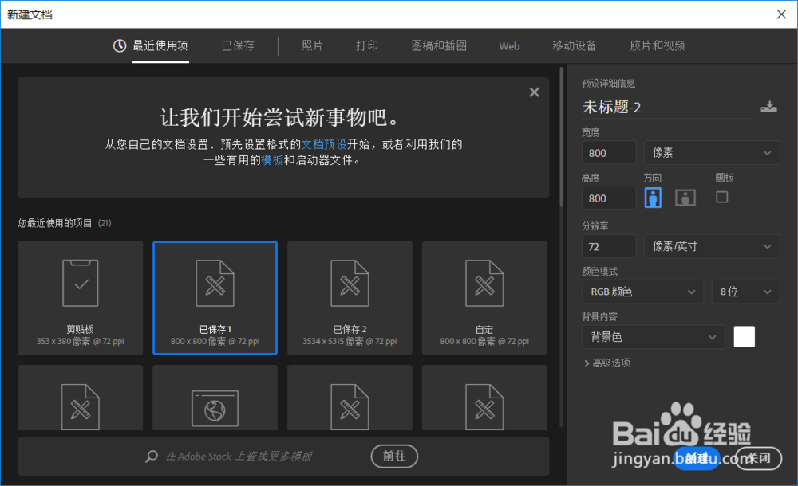
Task: Click the resolution field showing 72
Action: [x=609, y=246]
